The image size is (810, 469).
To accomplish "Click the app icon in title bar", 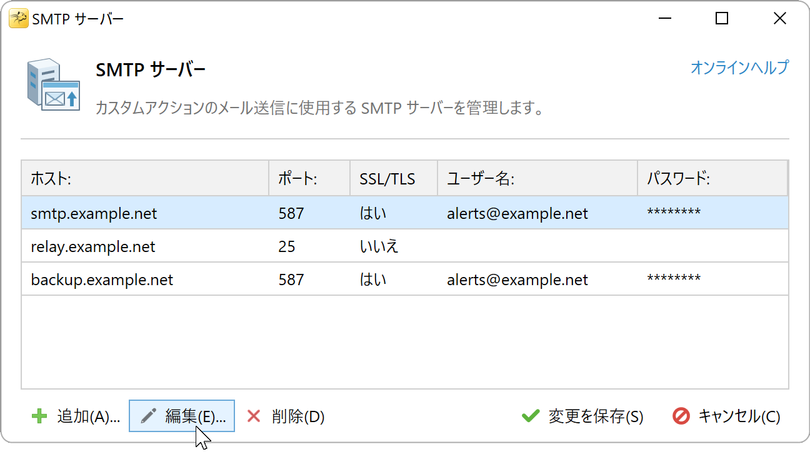I will (18, 19).
